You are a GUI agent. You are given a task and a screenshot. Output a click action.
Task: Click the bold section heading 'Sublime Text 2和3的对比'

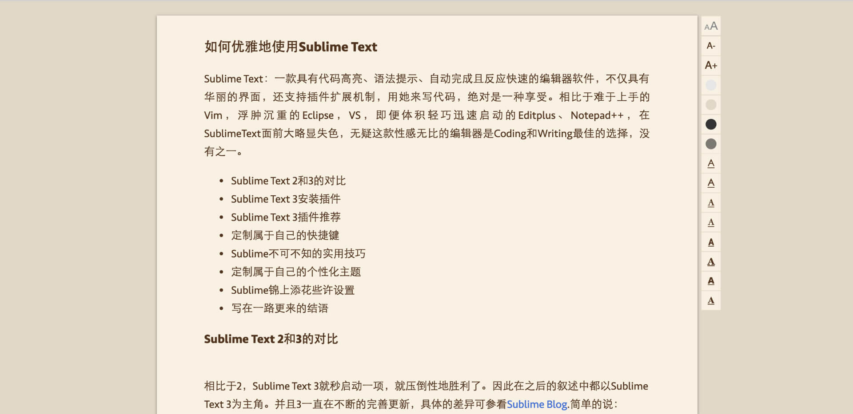click(271, 339)
